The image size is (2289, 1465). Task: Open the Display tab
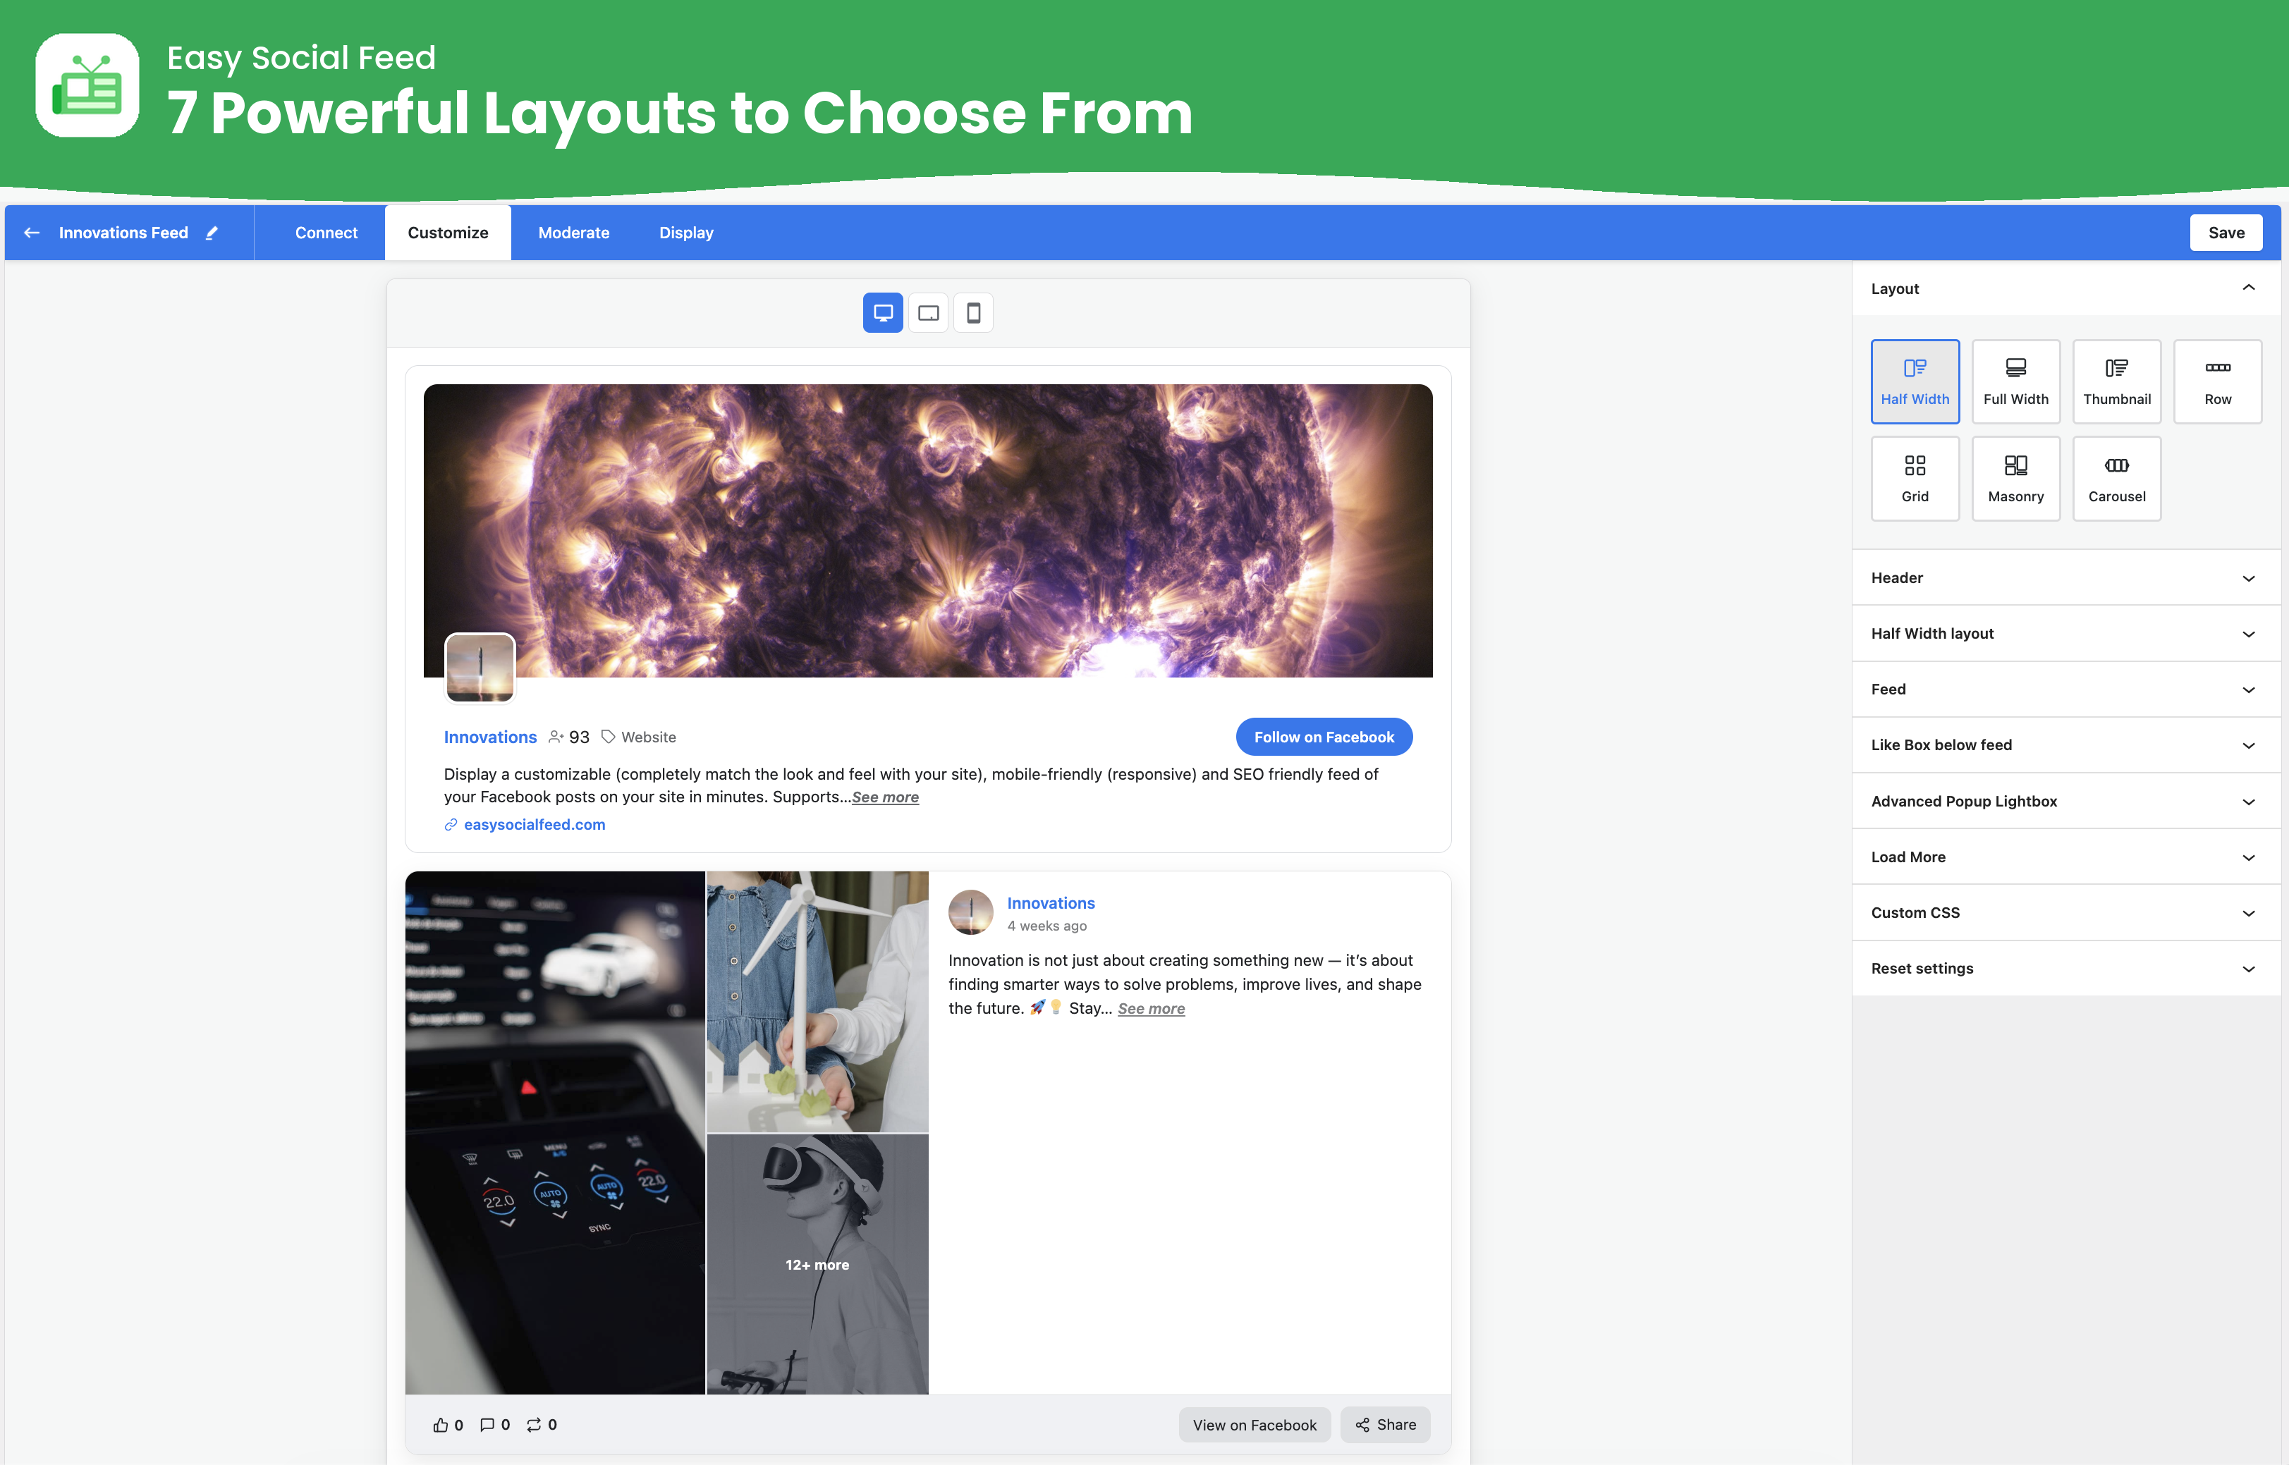point(686,232)
